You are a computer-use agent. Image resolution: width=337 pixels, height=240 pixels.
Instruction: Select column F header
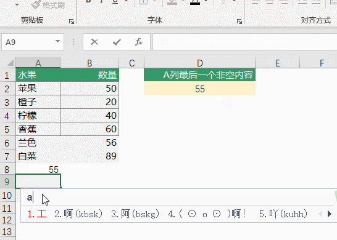coord(318,63)
